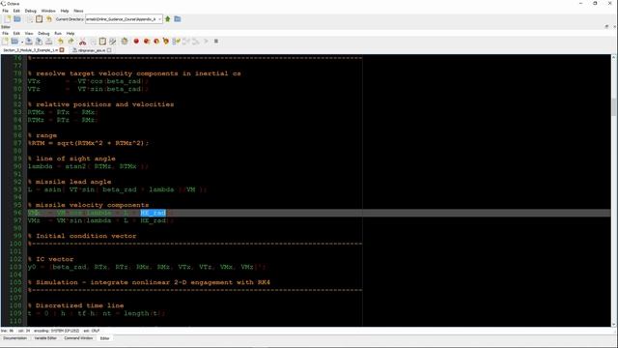Click '% missile lead angle' comment

[70, 182]
